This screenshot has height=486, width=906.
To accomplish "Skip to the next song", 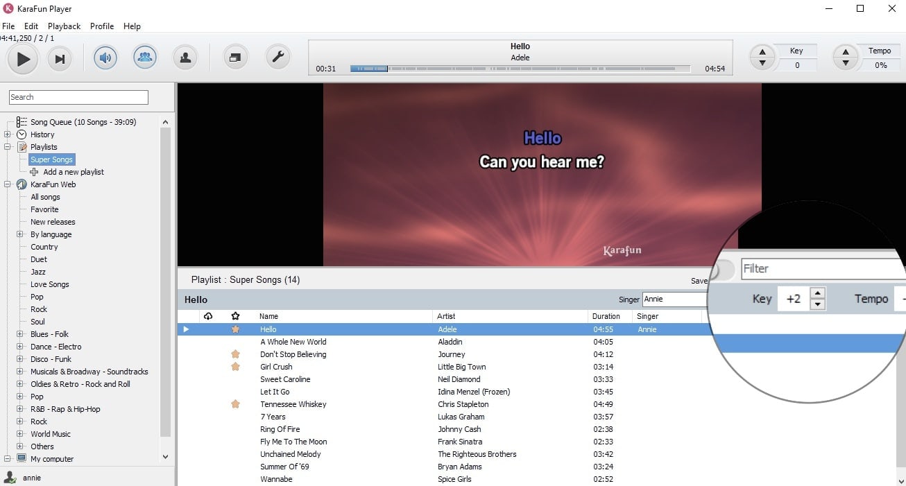I will click(60, 59).
